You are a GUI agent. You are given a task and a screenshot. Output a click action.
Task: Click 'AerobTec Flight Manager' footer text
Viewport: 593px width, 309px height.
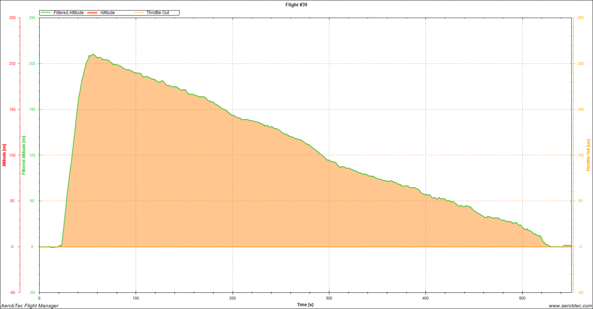pyautogui.click(x=30, y=306)
